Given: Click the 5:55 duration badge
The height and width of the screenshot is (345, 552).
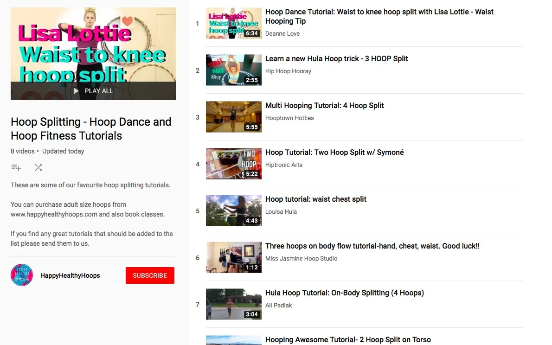Looking at the screenshot, I should point(252,127).
